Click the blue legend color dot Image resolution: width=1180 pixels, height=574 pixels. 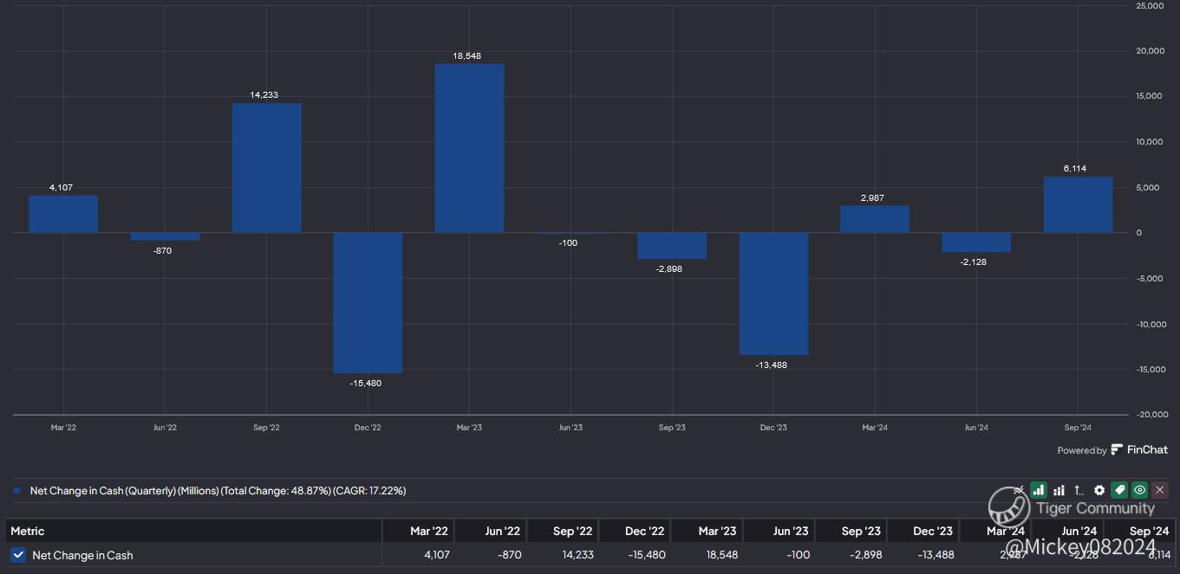(x=16, y=491)
